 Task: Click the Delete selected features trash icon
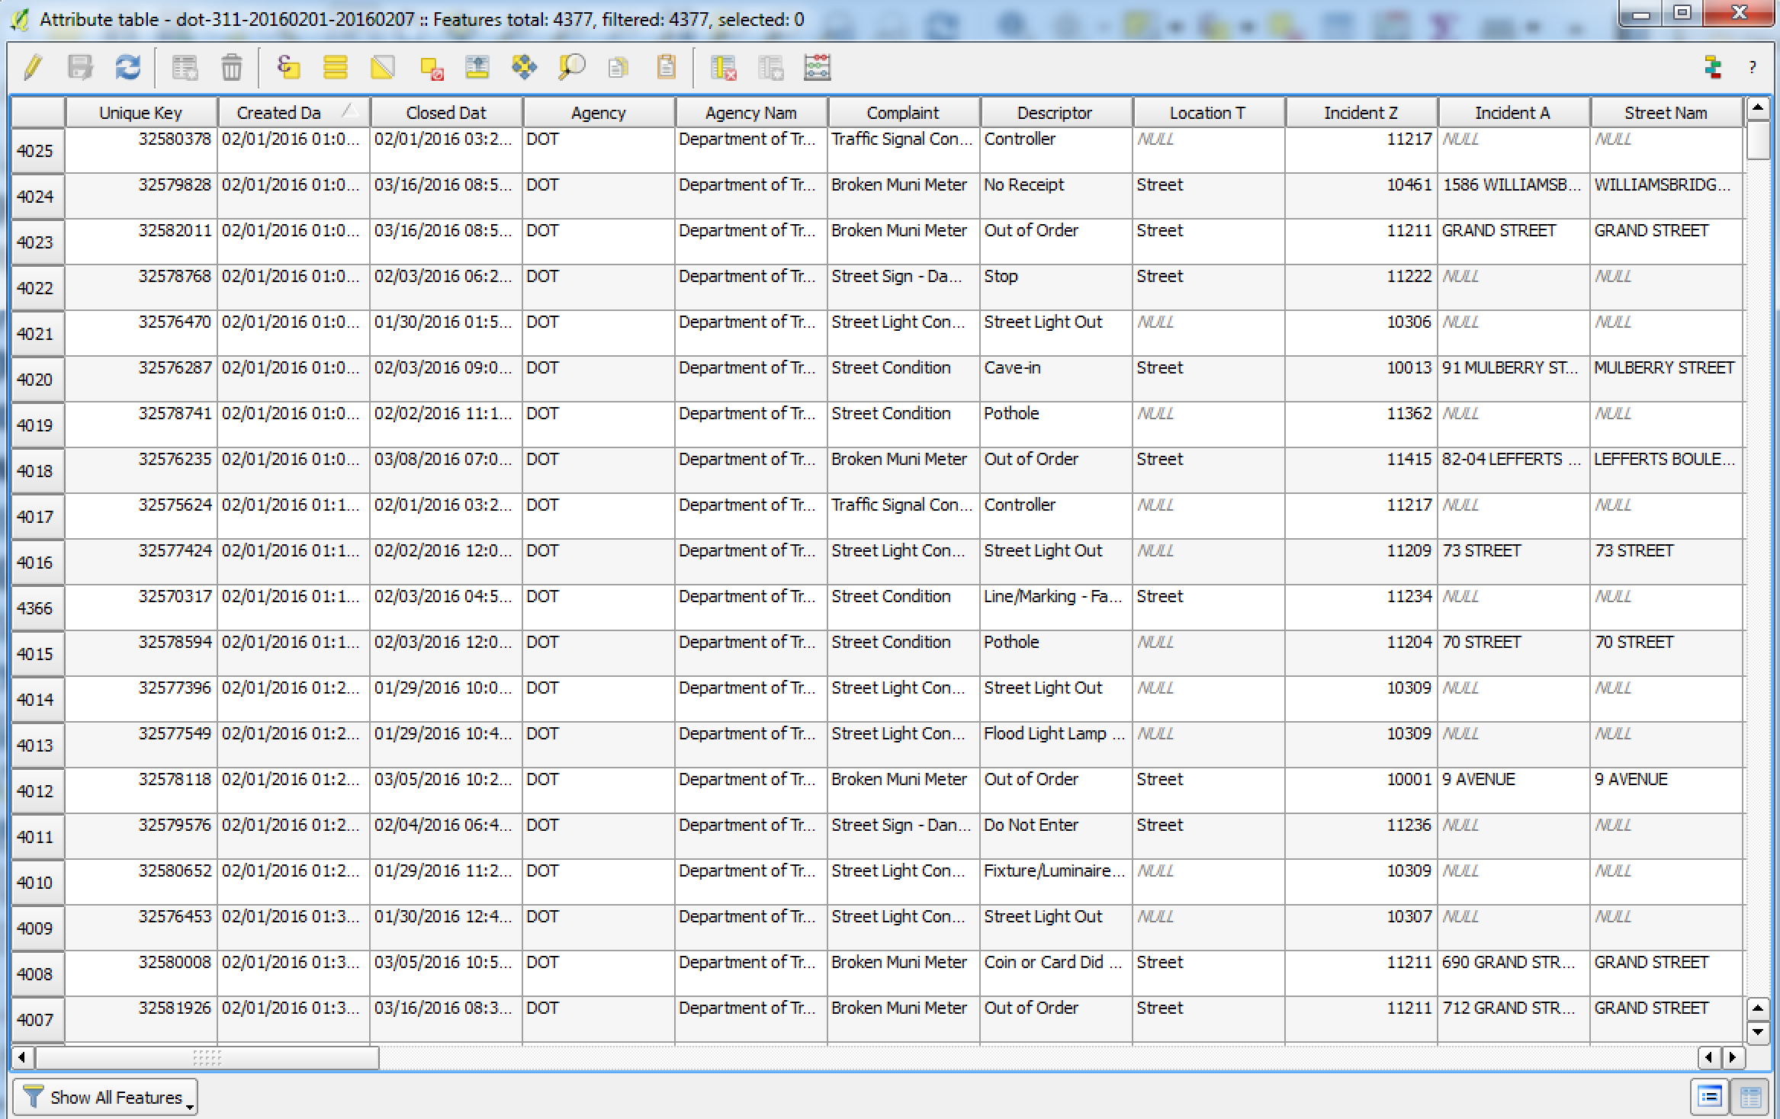(x=232, y=68)
